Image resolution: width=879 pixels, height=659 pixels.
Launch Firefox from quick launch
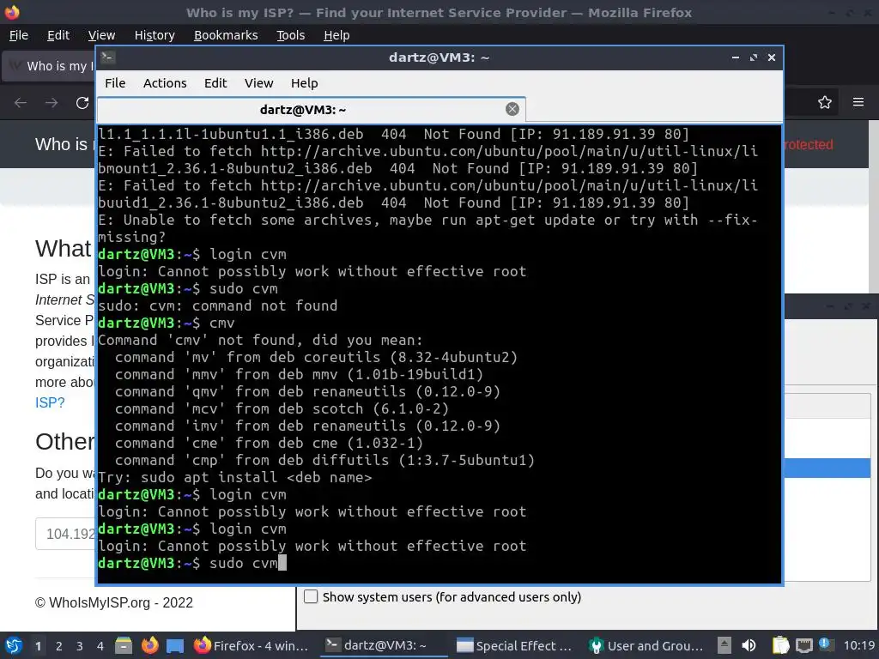(x=149, y=646)
